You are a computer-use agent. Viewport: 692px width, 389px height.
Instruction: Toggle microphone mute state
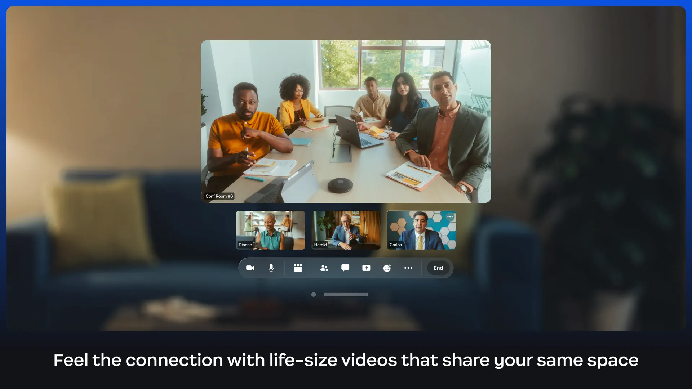point(271,268)
